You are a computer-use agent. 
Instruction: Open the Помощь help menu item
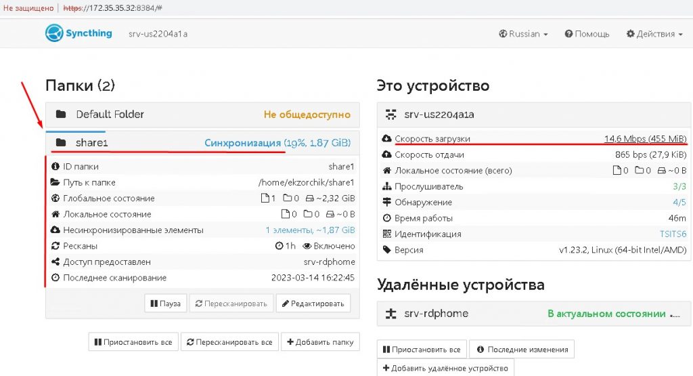point(587,34)
